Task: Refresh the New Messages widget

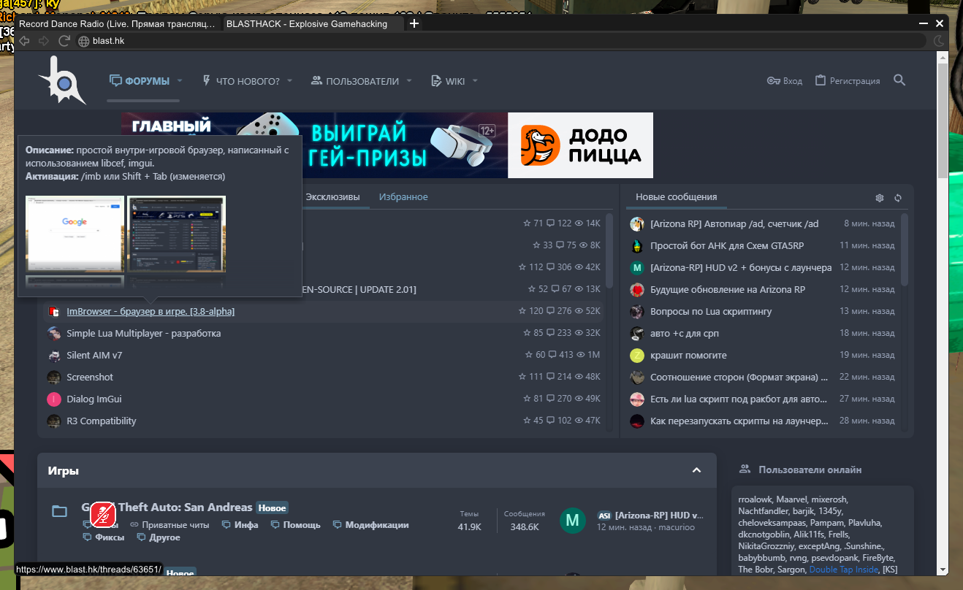Action: point(898,198)
